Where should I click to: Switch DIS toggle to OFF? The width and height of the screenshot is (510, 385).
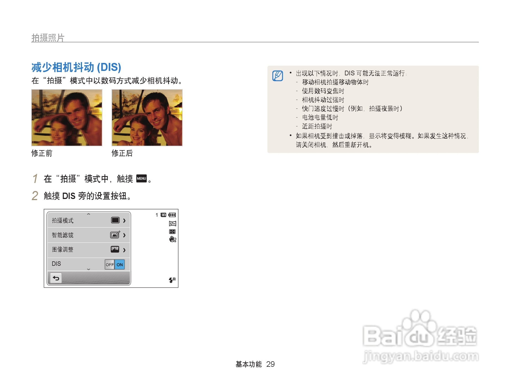click(110, 264)
